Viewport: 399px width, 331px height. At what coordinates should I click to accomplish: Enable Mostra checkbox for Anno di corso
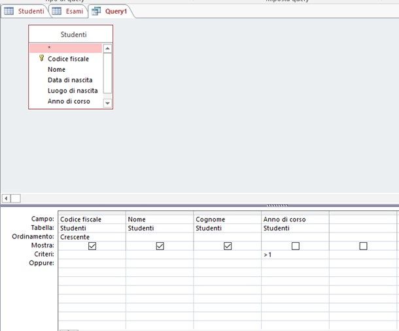(x=296, y=246)
